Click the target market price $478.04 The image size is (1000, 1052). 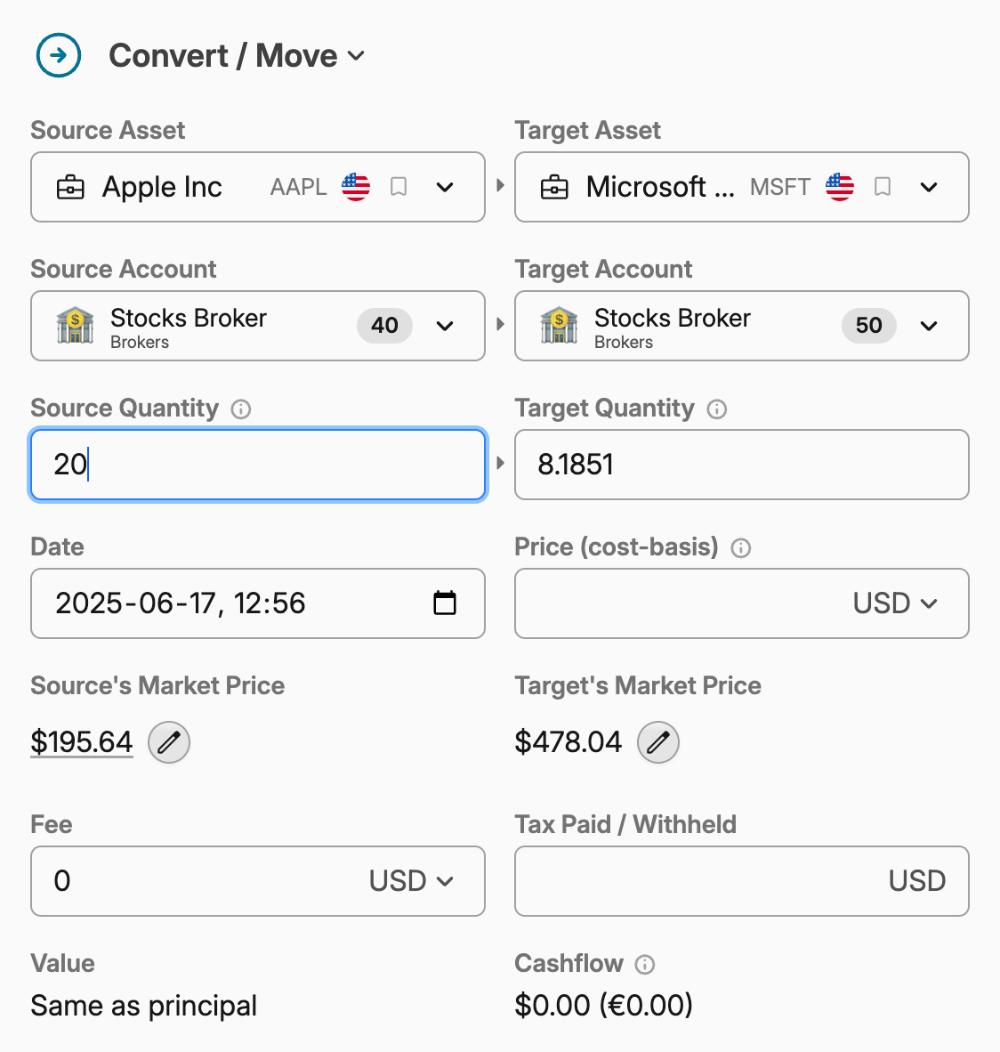[569, 742]
